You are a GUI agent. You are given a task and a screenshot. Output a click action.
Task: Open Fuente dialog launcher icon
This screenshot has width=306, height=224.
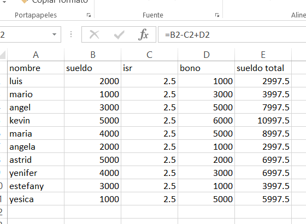pyautogui.click(x=217, y=15)
